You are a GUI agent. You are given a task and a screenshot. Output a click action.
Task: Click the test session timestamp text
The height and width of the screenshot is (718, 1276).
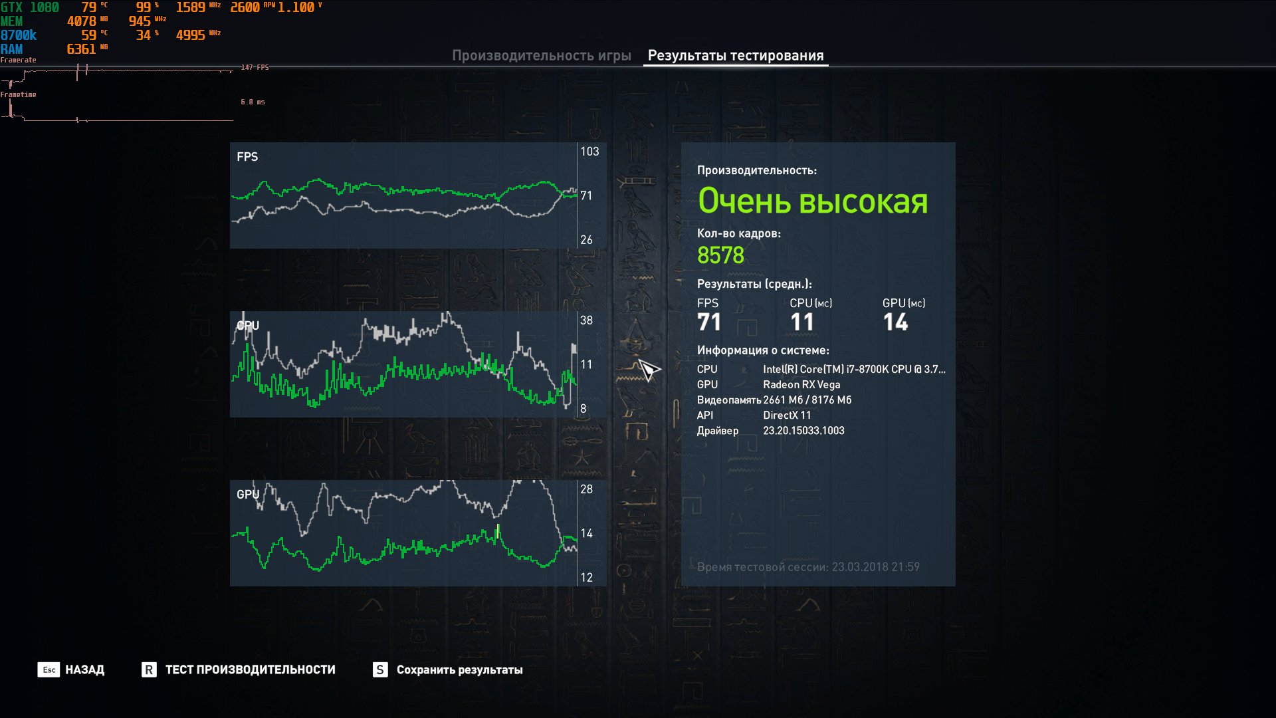pos(808,567)
